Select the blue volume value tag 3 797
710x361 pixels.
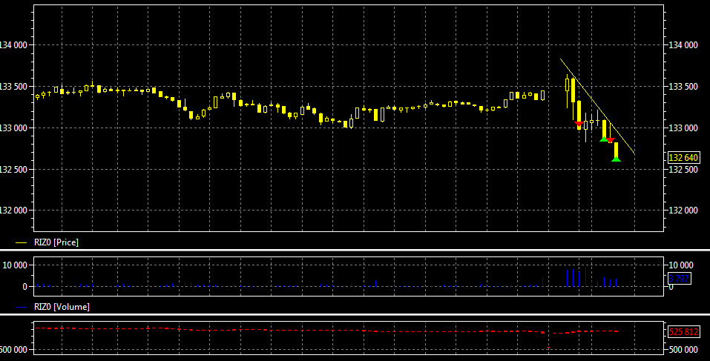(x=679, y=278)
